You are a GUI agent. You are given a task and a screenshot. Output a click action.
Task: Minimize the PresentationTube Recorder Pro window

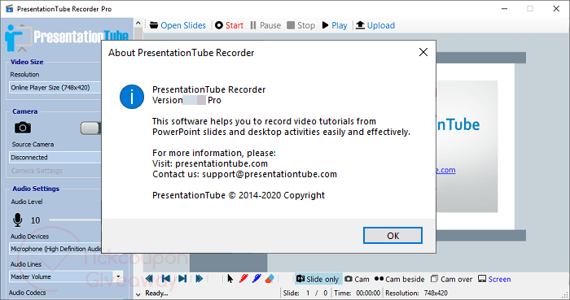tap(504, 9)
